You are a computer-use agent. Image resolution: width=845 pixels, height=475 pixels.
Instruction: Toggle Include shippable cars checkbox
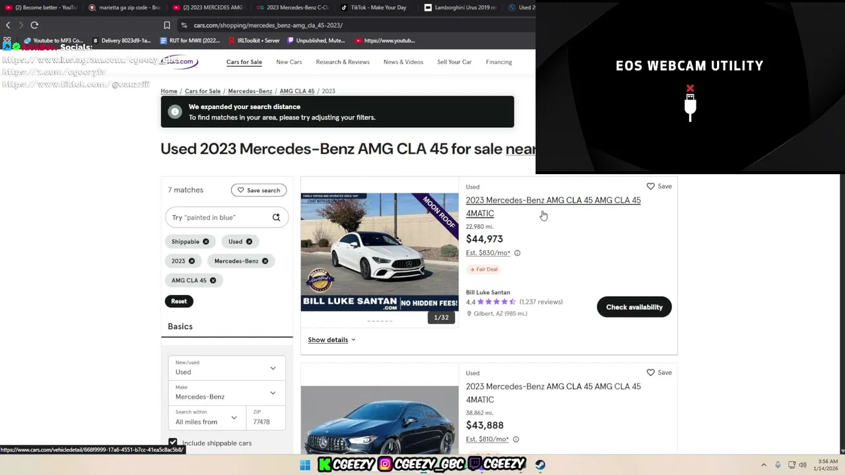point(173,443)
